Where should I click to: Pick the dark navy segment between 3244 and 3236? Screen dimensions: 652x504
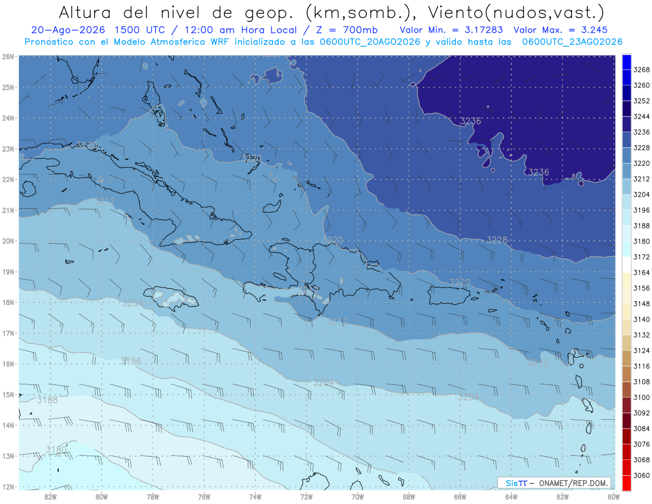pyautogui.click(x=627, y=124)
